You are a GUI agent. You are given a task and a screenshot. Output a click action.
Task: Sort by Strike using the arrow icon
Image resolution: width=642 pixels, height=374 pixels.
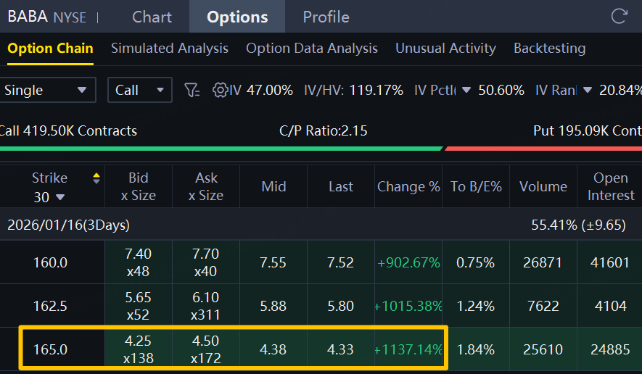click(96, 178)
